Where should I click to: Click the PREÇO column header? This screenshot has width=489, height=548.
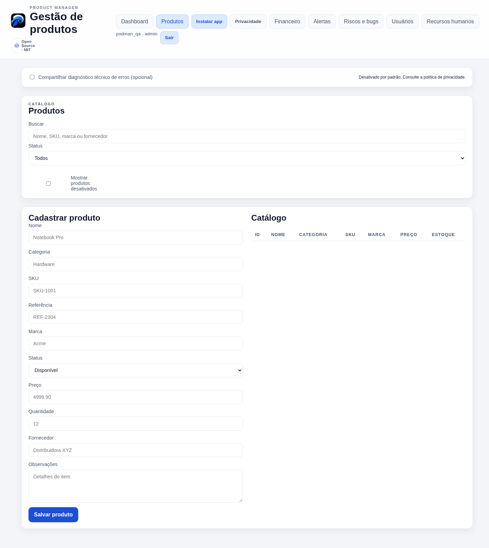(x=409, y=235)
